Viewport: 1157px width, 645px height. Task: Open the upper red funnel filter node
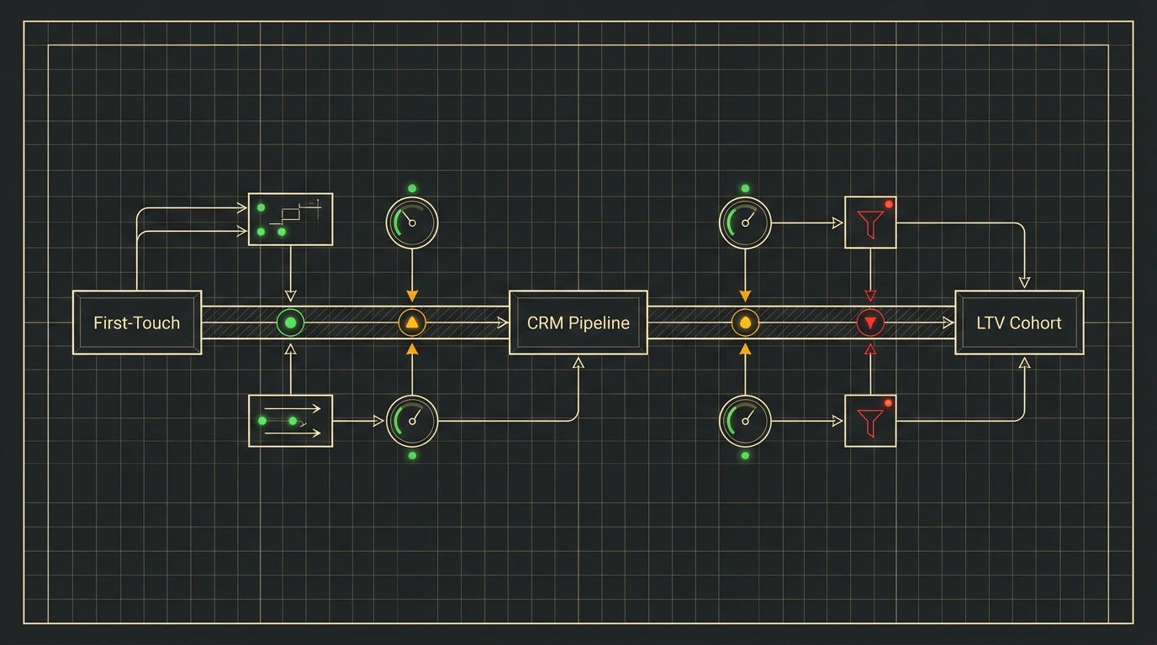[870, 223]
